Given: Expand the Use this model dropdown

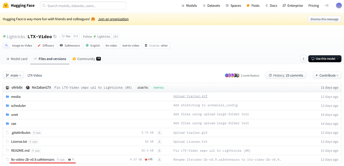Looking at the screenshot, I should click(x=325, y=59).
